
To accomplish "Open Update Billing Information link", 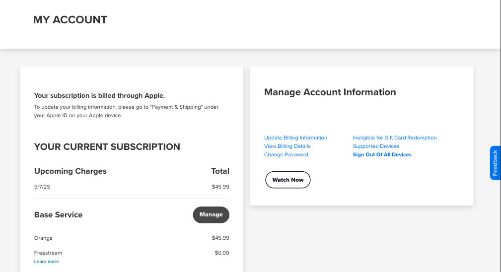I will pos(295,137).
